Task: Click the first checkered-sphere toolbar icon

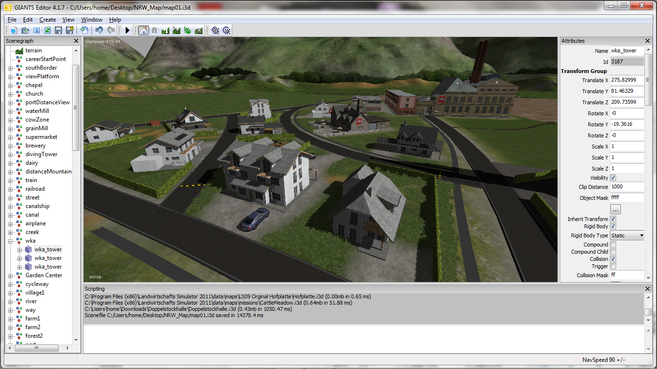Action: coord(215,30)
